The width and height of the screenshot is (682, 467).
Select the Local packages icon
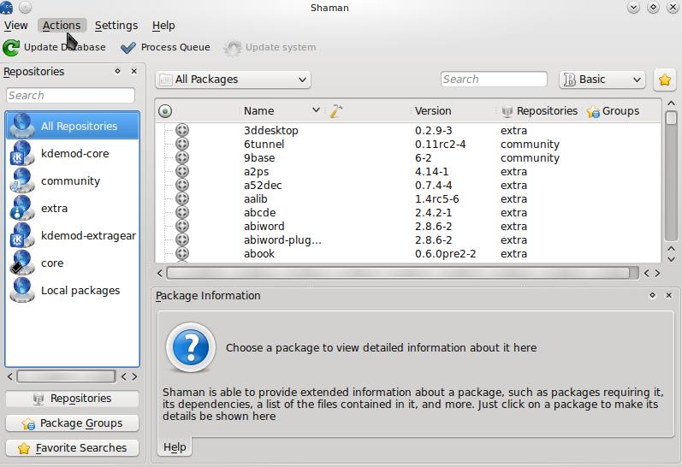tap(21, 291)
